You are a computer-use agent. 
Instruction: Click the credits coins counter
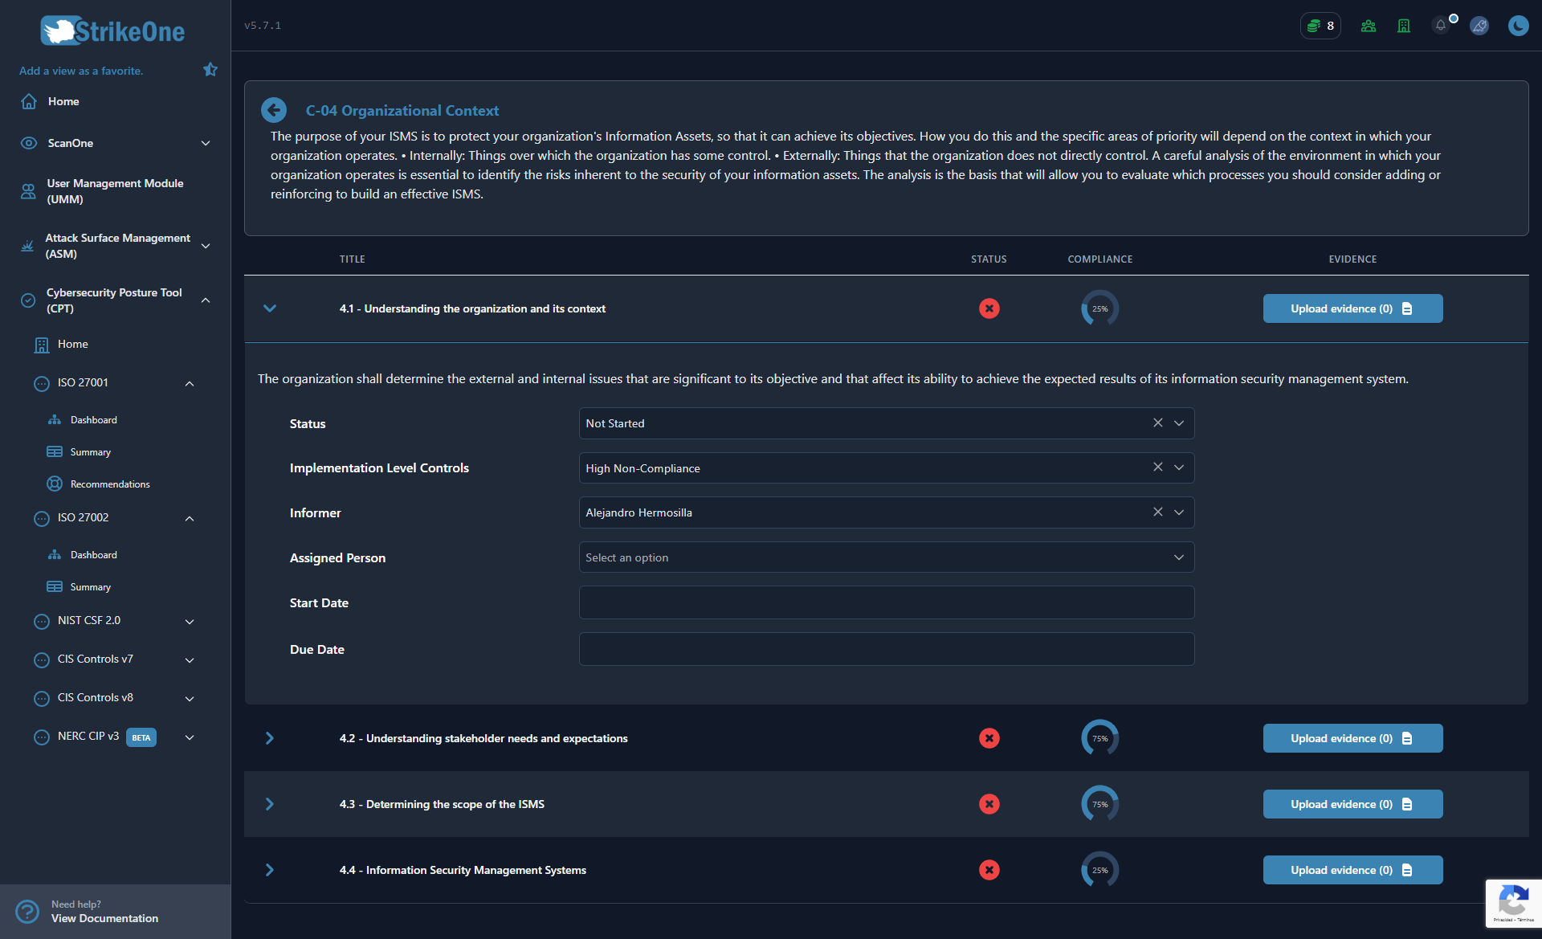[1320, 26]
